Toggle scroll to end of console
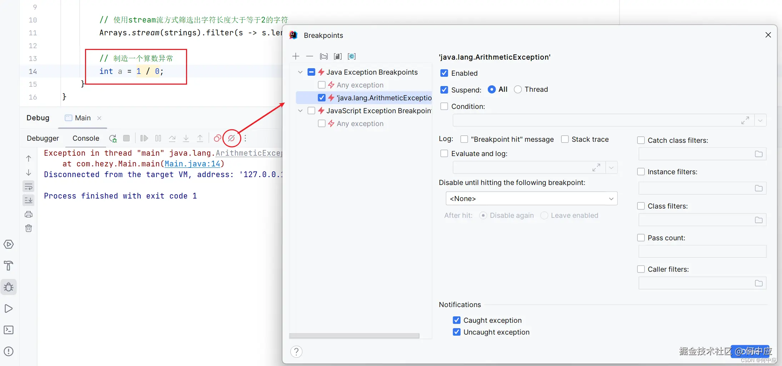Screen dimensions: 782x366 coord(29,200)
